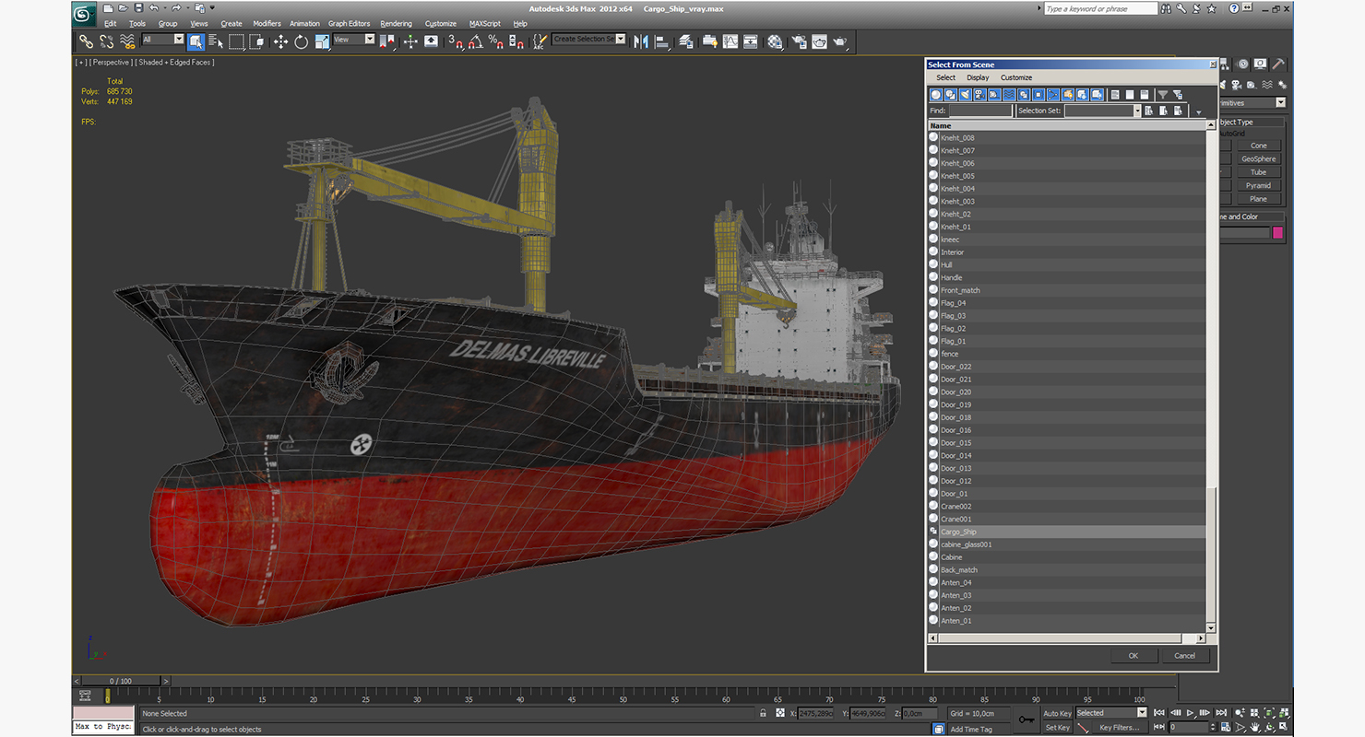Open the Display menu in Select From Scene
Viewport: 1365px width, 737px height.
click(x=978, y=77)
